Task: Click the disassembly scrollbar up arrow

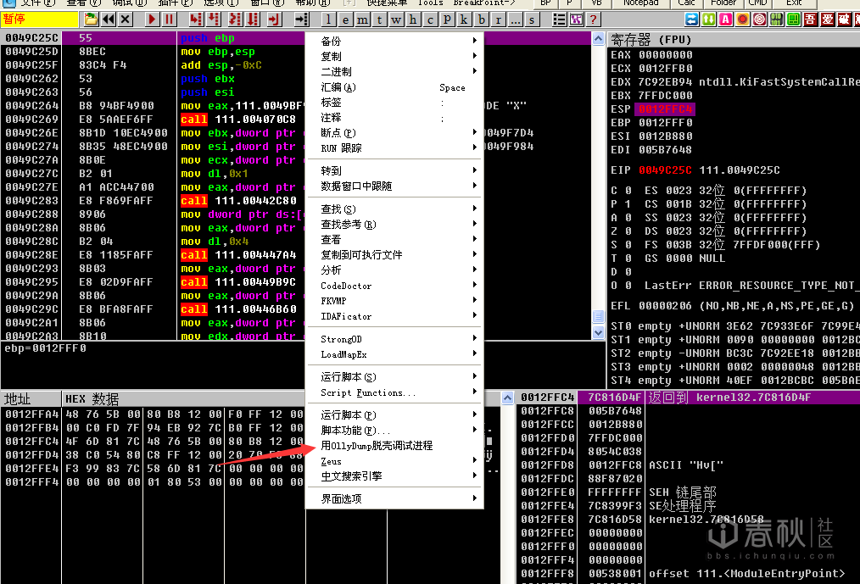Action: coord(599,38)
